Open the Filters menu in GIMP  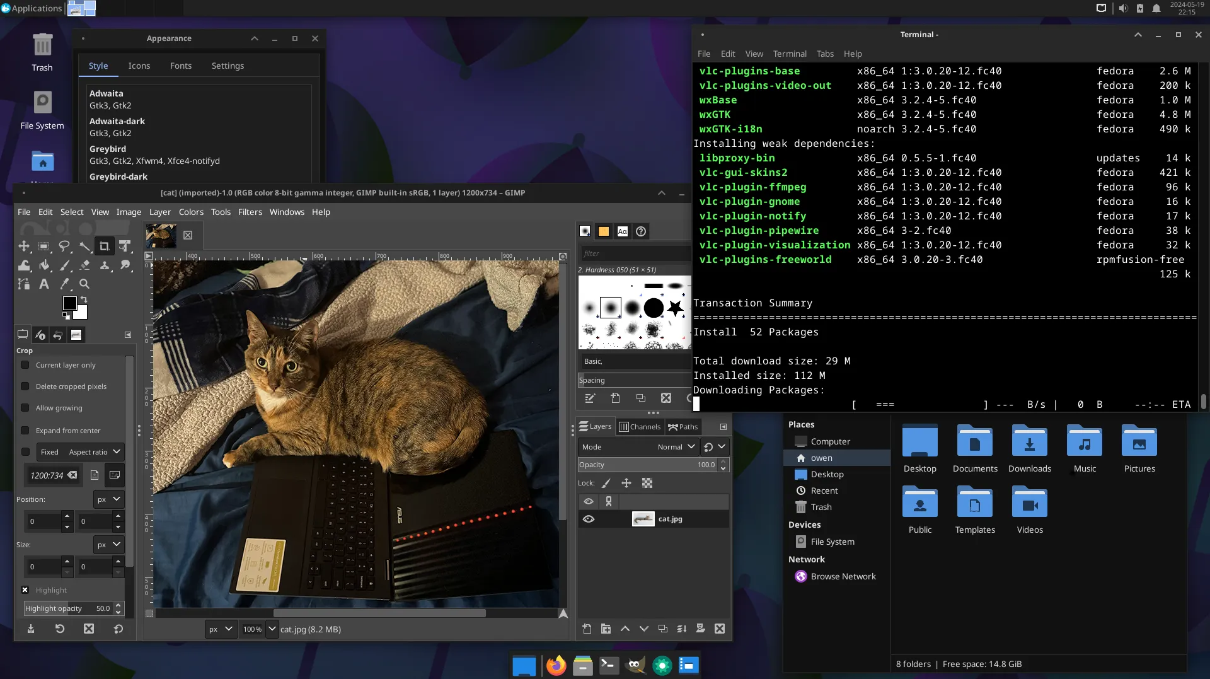(250, 212)
